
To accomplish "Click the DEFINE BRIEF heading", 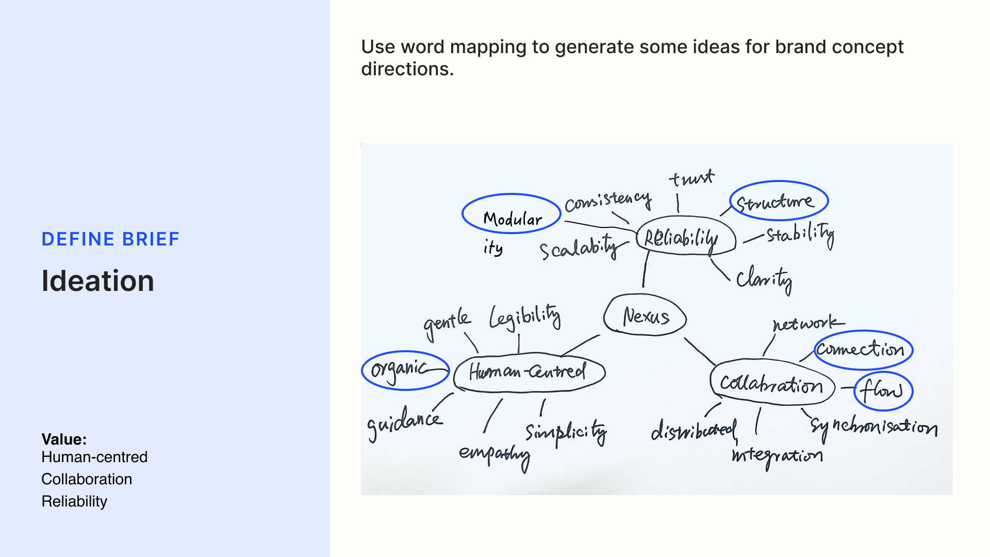I will point(110,239).
